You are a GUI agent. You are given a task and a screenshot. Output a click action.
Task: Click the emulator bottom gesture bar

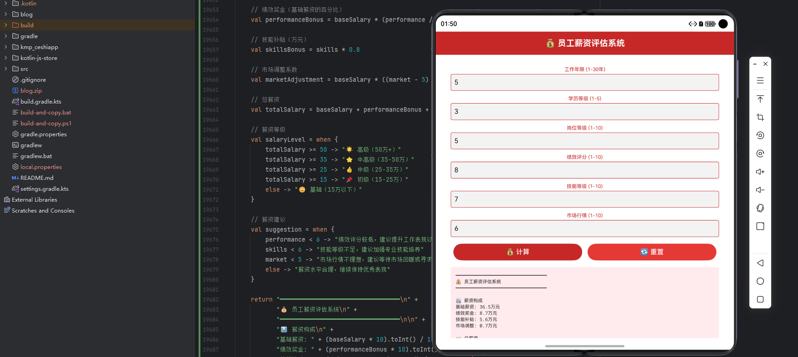click(x=584, y=346)
